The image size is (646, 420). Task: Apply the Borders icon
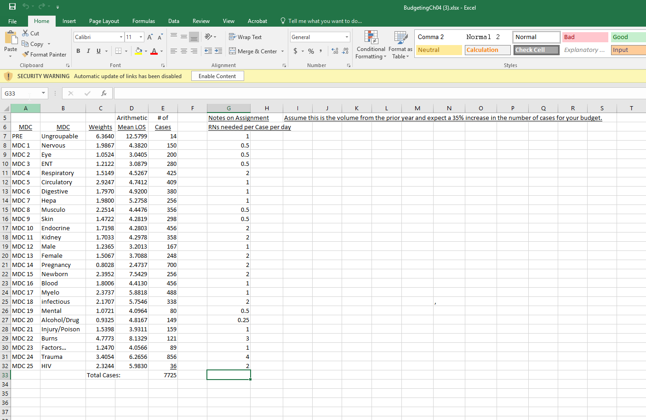tap(118, 51)
